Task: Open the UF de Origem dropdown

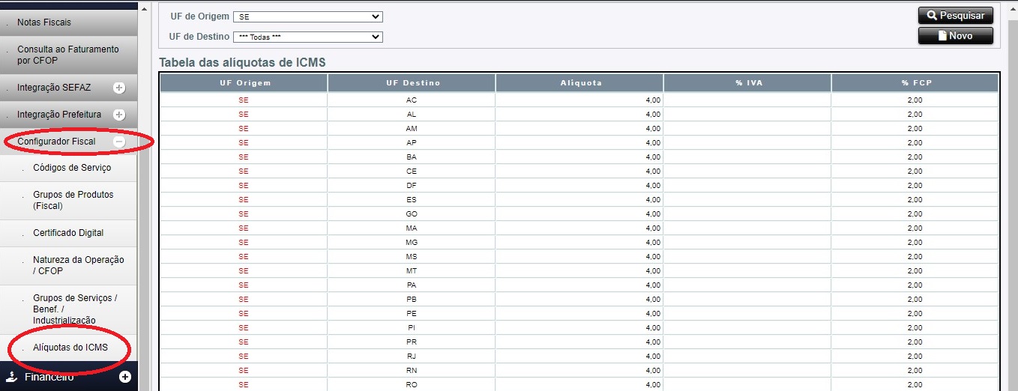Action: (x=307, y=16)
